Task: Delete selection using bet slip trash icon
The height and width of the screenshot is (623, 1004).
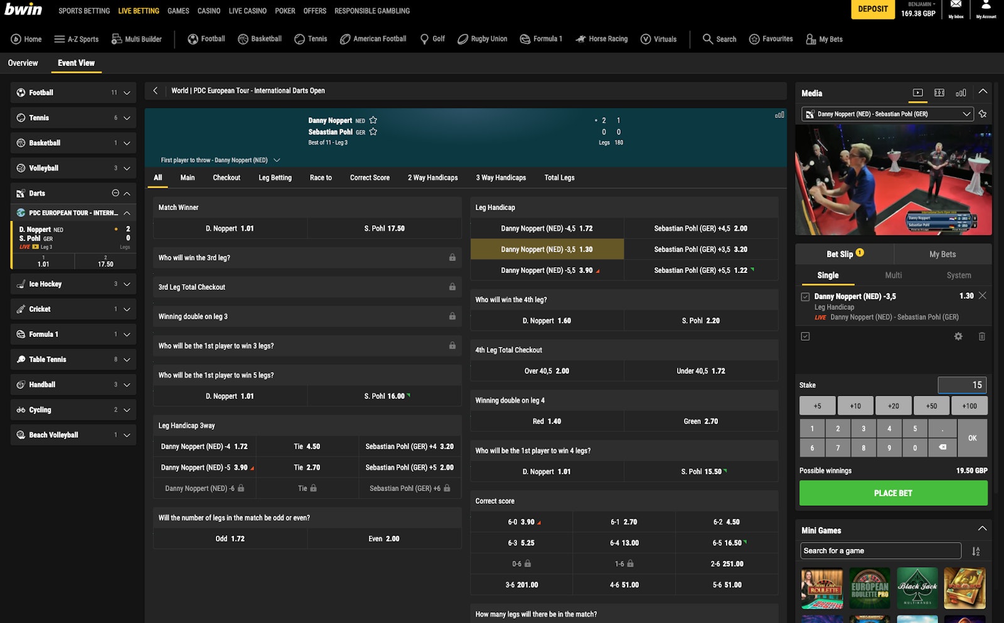Action: click(982, 336)
